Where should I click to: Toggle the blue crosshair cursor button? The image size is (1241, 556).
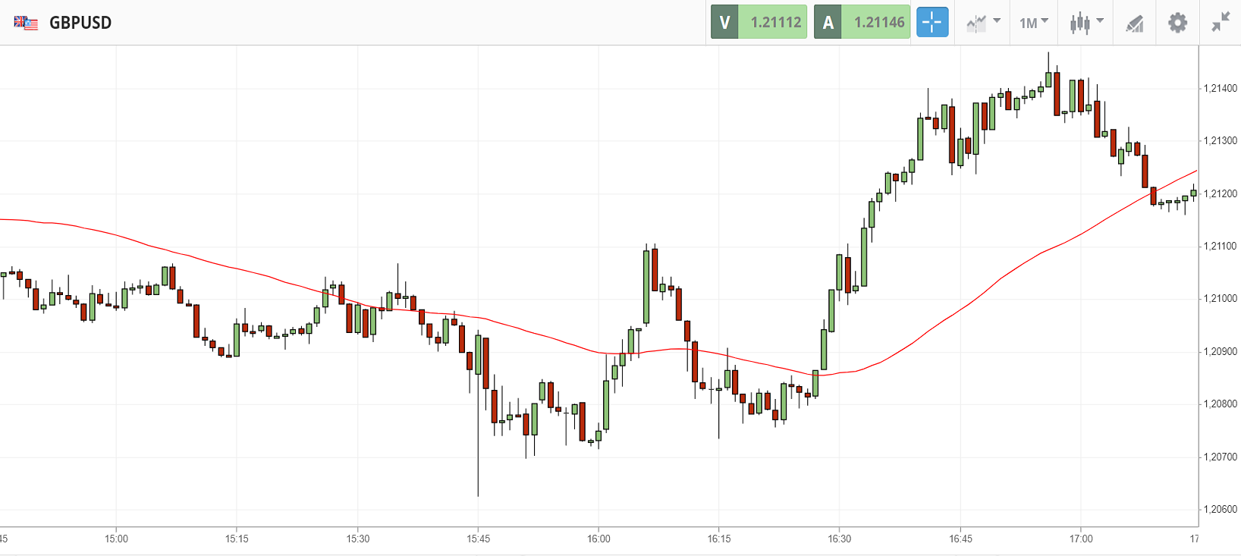click(x=932, y=22)
